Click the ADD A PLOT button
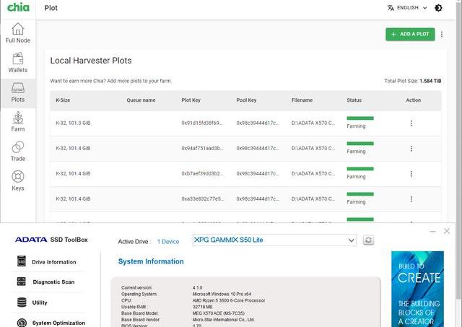 pyautogui.click(x=410, y=34)
